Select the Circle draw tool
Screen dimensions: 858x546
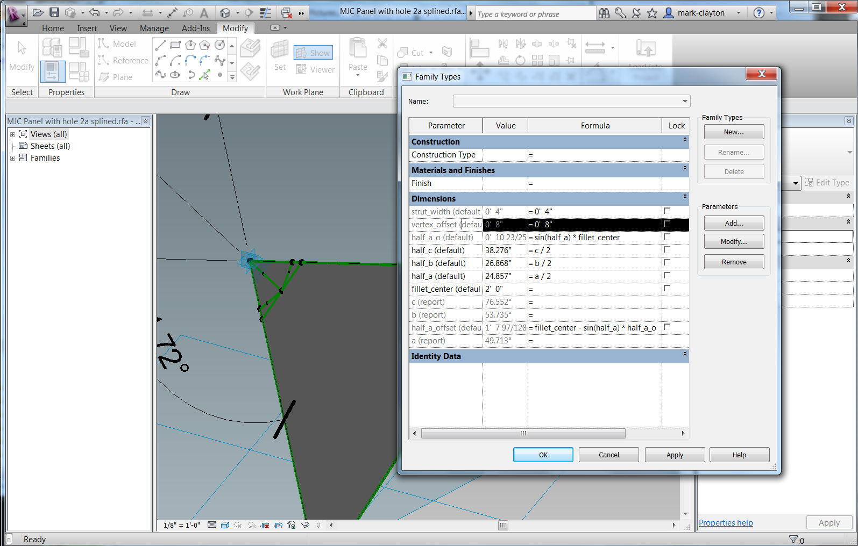[x=219, y=45]
